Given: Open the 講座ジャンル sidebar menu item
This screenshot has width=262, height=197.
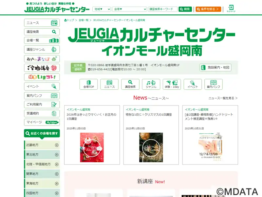Looking at the screenshot, I should pyautogui.click(x=42, y=50).
